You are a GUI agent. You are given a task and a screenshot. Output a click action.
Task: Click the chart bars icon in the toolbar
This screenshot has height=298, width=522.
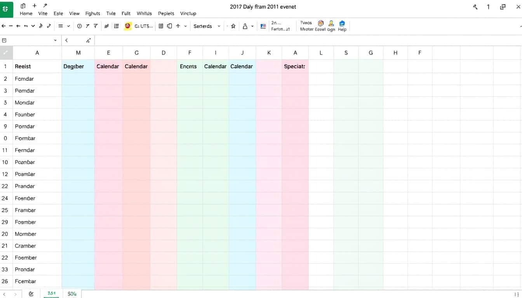click(x=106, y=26)
